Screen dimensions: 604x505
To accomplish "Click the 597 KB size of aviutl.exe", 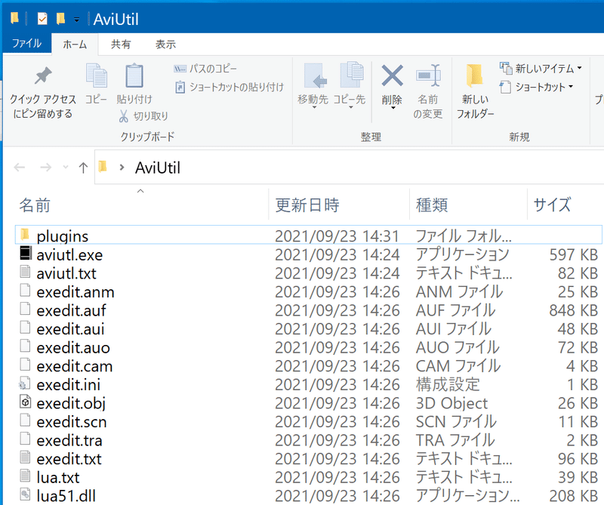I will pyautogui.click(x=574, y=254).
